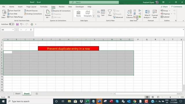
Task: Open the Formulas tab
Action: (x=44, y=7)
